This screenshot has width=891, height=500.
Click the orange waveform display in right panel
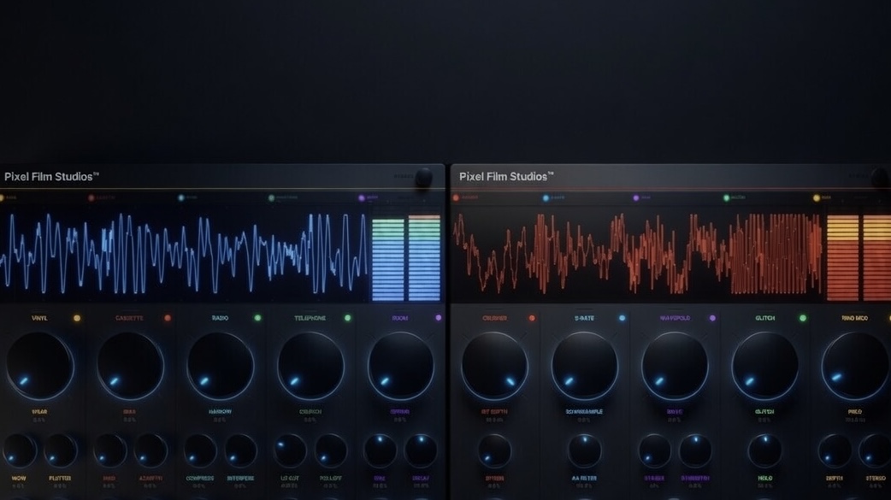(x=638, y=253)
